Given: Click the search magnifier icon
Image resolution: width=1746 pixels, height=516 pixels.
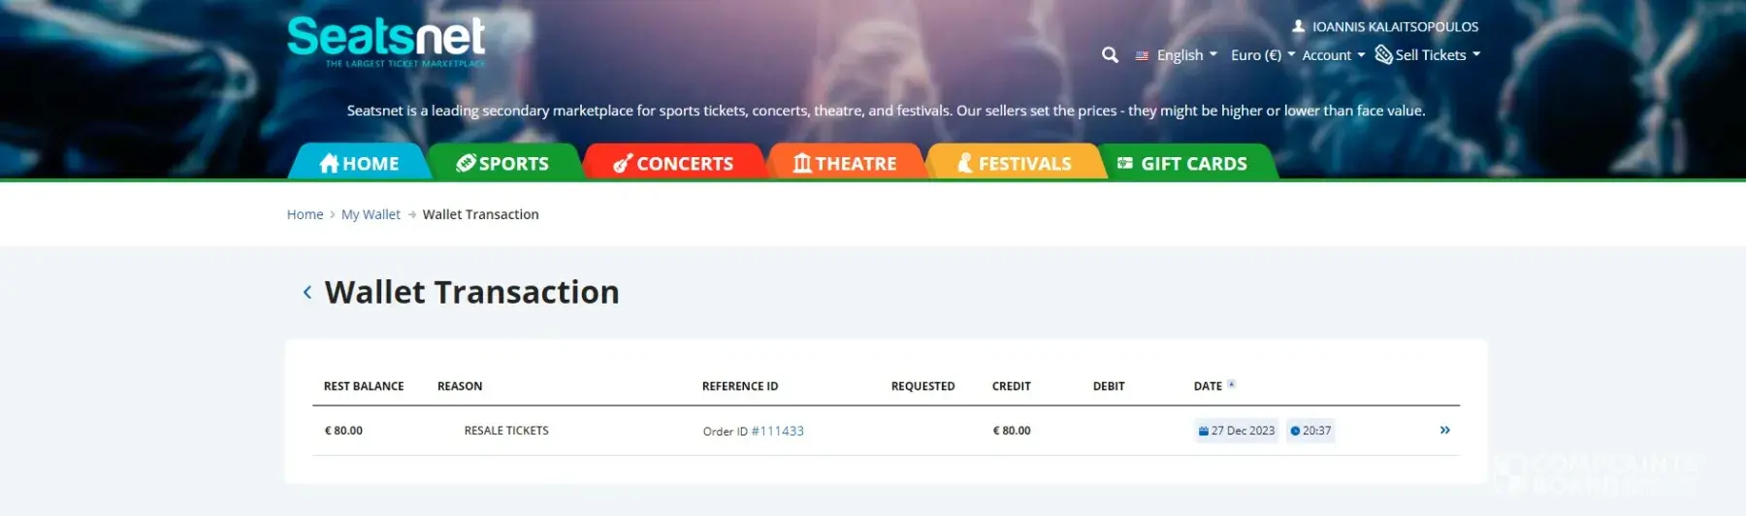Looking at the screenshot, I should tap(1110, 55).
